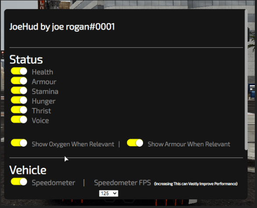257x208 pixels.
Task: Click the Show Oxygen When Relevant label text
Action: coord(73,144)
